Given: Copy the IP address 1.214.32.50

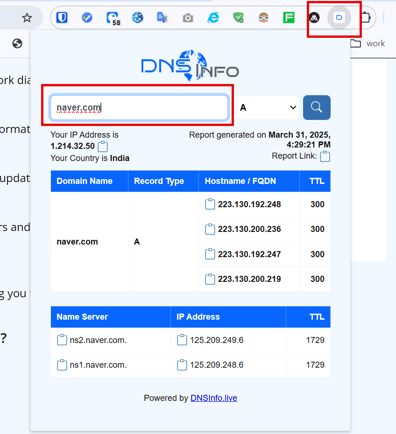Looking at the screenshot, I should (x=103, y=147).
